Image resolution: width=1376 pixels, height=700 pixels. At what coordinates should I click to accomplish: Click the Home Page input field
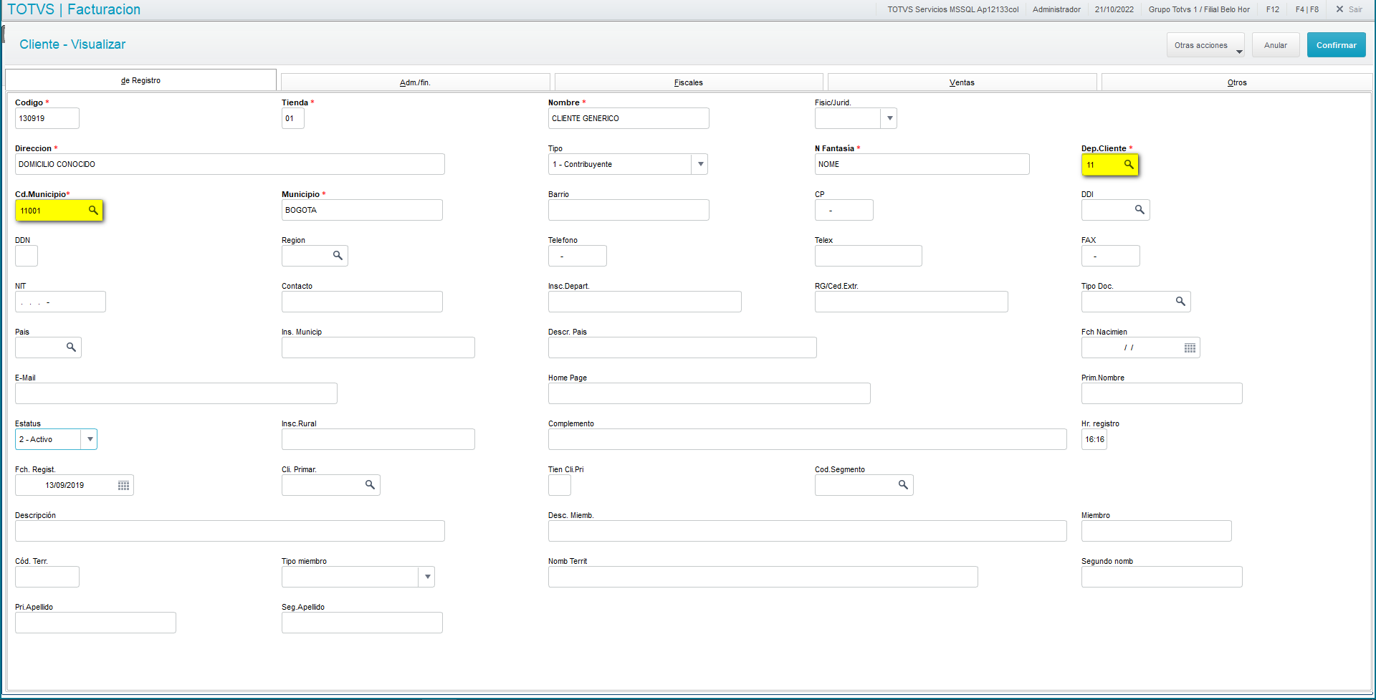709,393
